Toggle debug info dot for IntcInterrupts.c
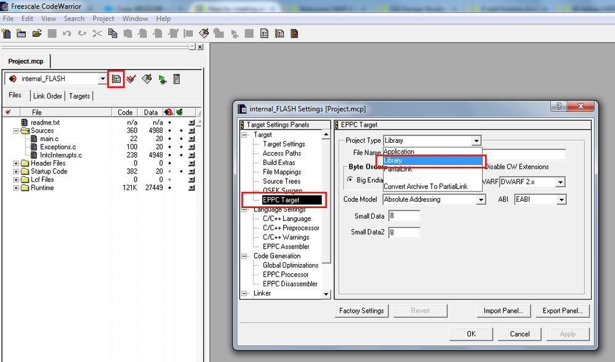 (x=181, y=155)
